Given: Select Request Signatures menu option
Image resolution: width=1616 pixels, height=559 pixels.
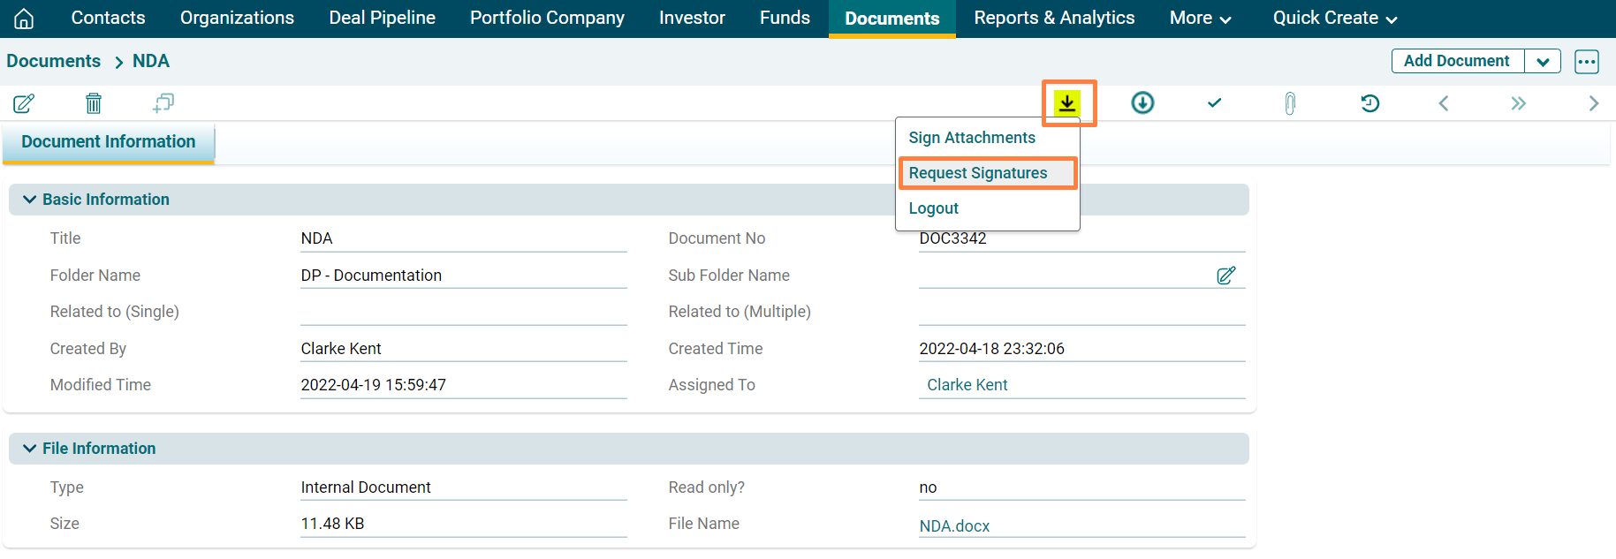Looking at the screenshot, I should click(x=977, y=173).
